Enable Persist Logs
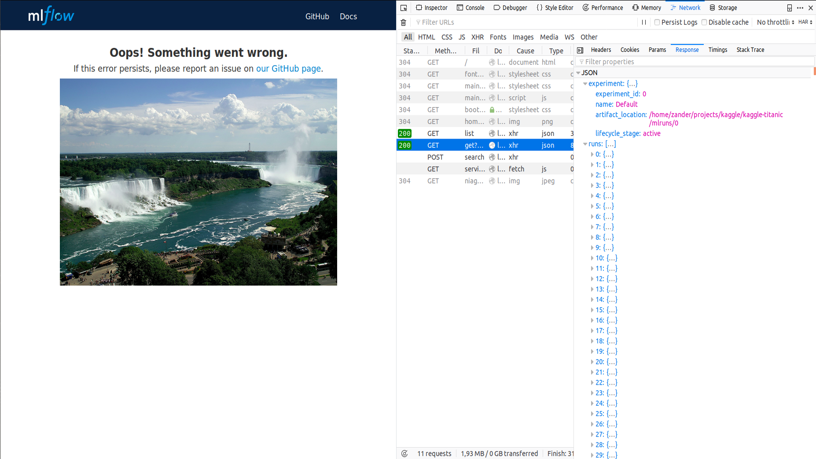816x459 pixels. click(657, 22)
